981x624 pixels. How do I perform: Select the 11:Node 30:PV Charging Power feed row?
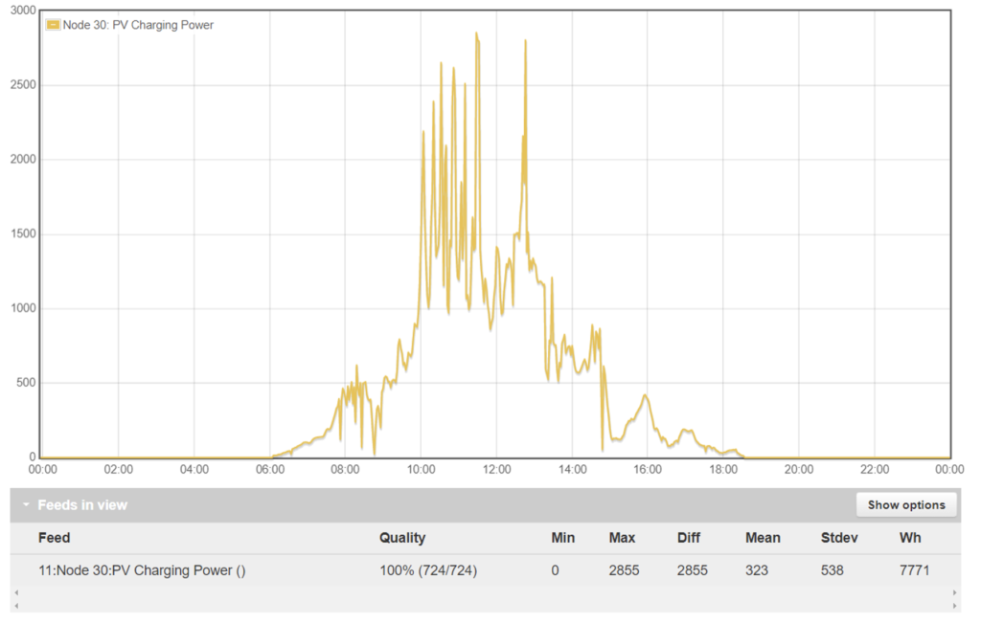[142, 570]
